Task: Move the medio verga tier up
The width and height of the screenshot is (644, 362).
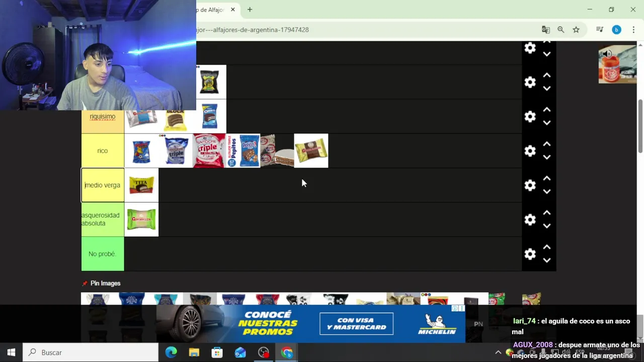Action: tap(547, 178)
